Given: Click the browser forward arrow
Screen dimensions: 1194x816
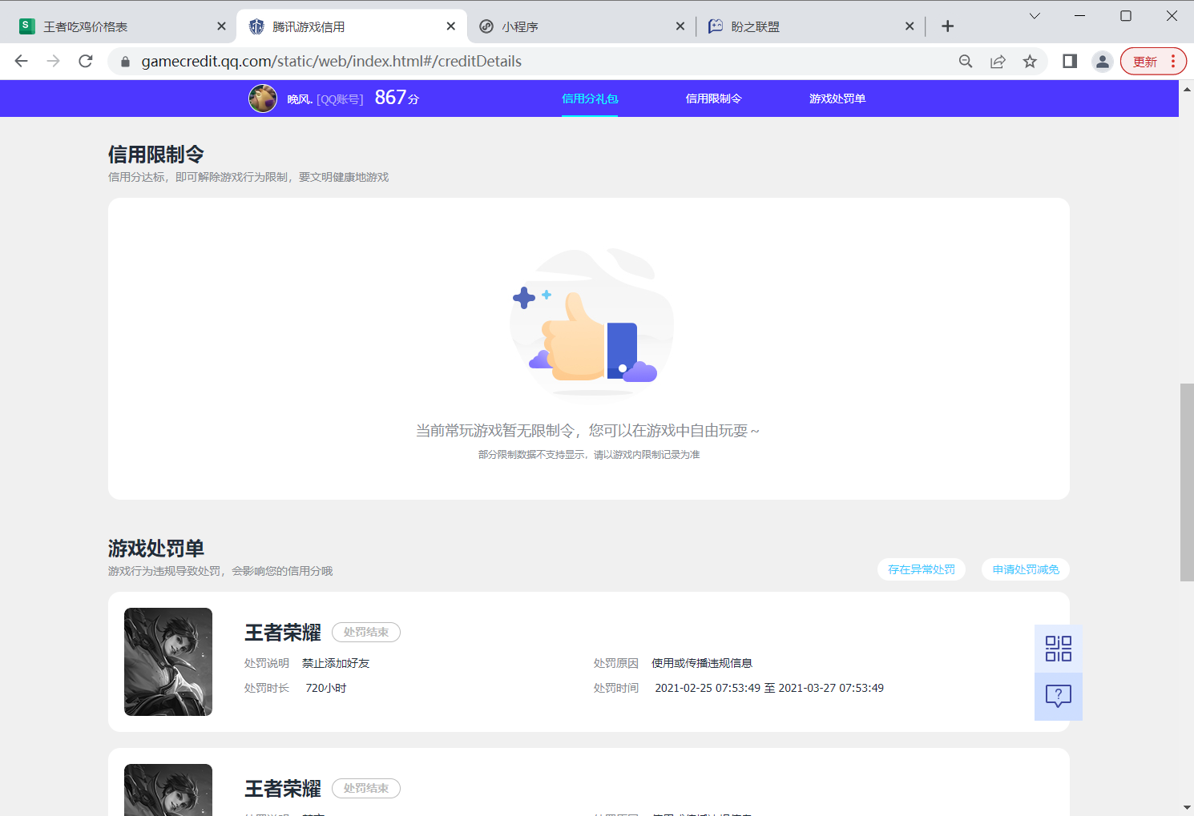Looking at the screenshot, I should [54, 61].
